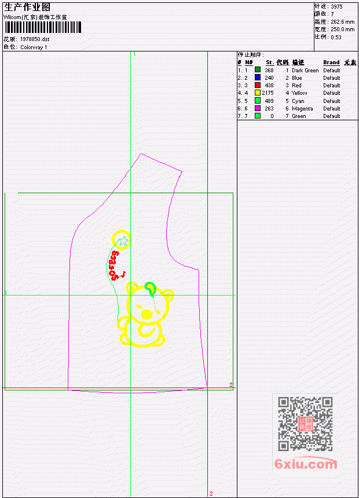Screen dimensions: 359x498
Task: Click the Colorway 1 label
Action: coord(34,47)
